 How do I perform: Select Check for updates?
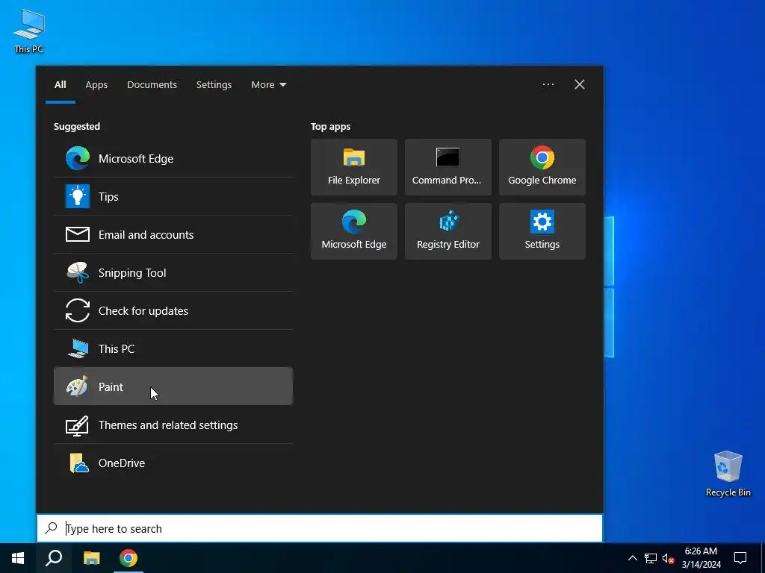173,310
